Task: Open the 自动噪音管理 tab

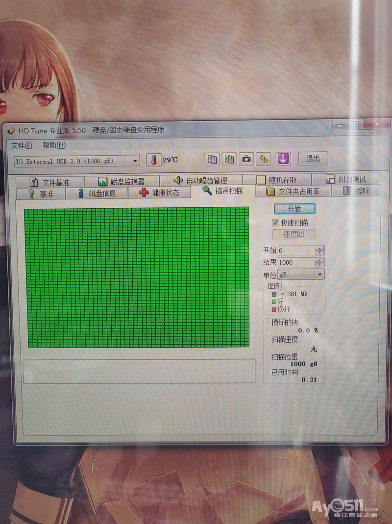Action: tap(200, 181)
